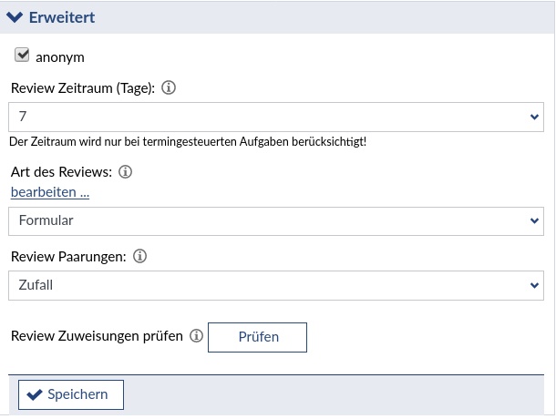
Task: Click the arrow of the Zeitraum select
Action: pyautogui.click(x=534, y=118)
